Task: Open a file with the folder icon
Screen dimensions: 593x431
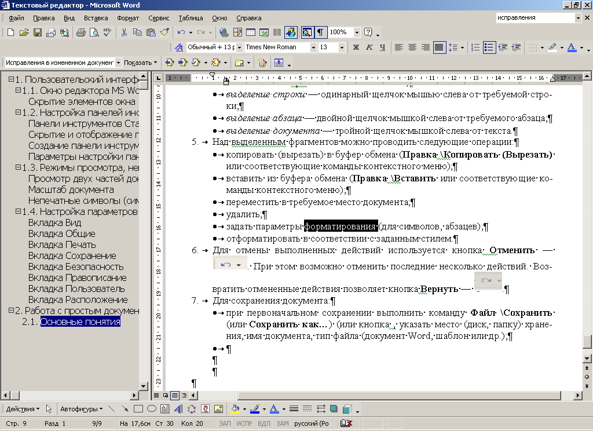Action: coord(24,32)
